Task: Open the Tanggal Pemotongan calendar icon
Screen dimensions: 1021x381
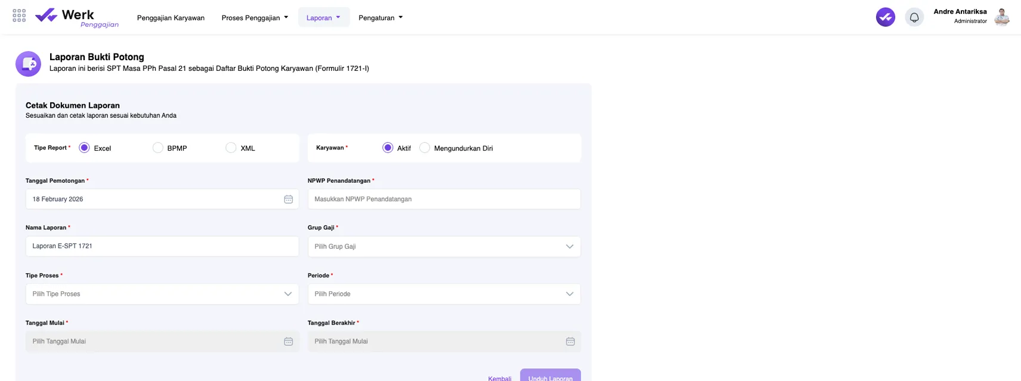Action: (288, 199)
